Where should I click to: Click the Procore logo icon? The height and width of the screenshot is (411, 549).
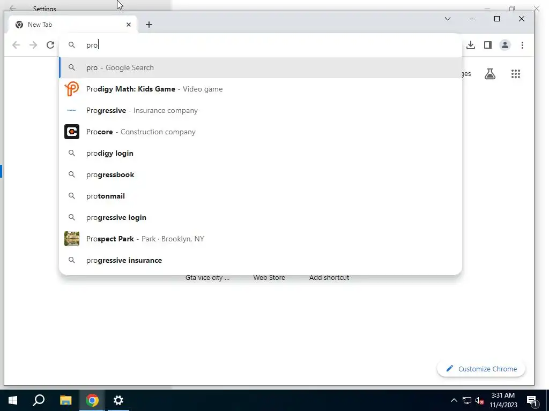72,132
